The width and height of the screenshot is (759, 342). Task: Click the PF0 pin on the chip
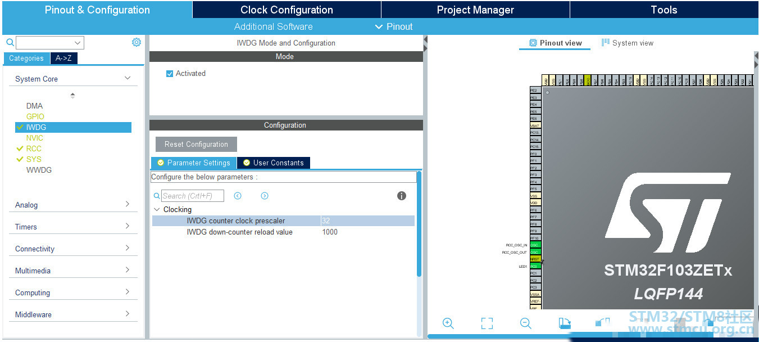tap(535, 154)
